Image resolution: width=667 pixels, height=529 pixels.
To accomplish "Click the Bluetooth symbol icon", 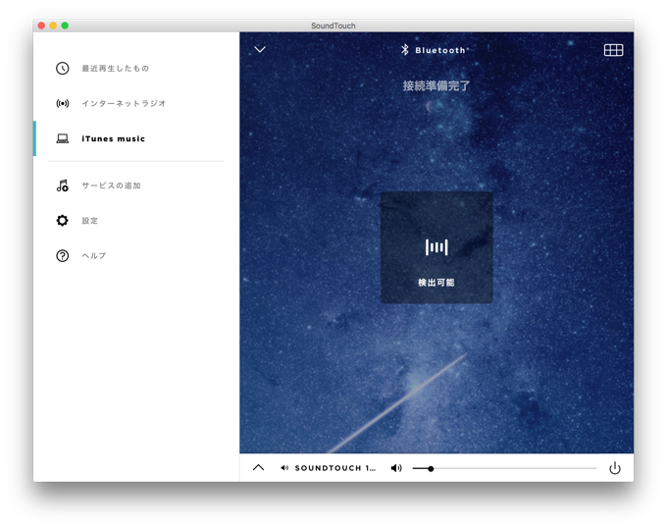I will pos(405,50).
